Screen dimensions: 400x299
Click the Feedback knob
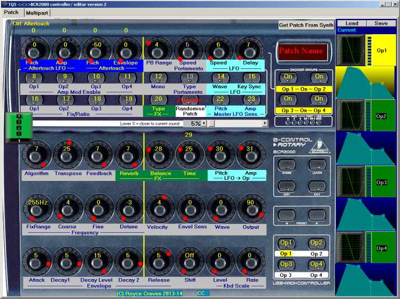click(x=98, y=156)
